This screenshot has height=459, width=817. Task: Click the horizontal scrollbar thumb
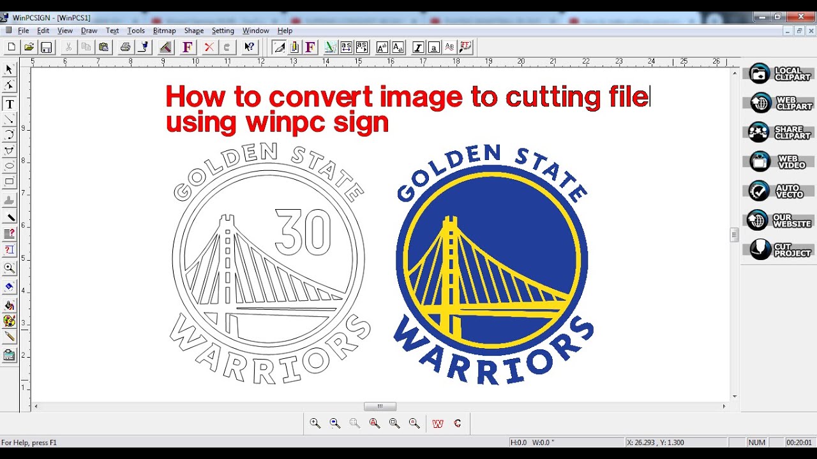tap(380, 406)
